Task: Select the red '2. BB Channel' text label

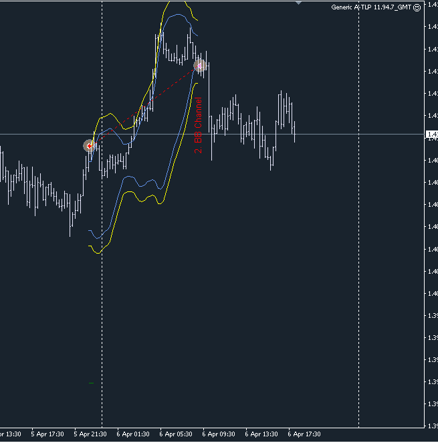Action: click(x=198, y=125)
